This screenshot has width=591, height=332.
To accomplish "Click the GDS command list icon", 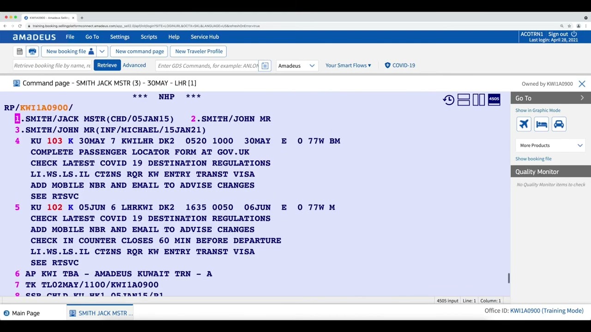I will pos(265,65).
